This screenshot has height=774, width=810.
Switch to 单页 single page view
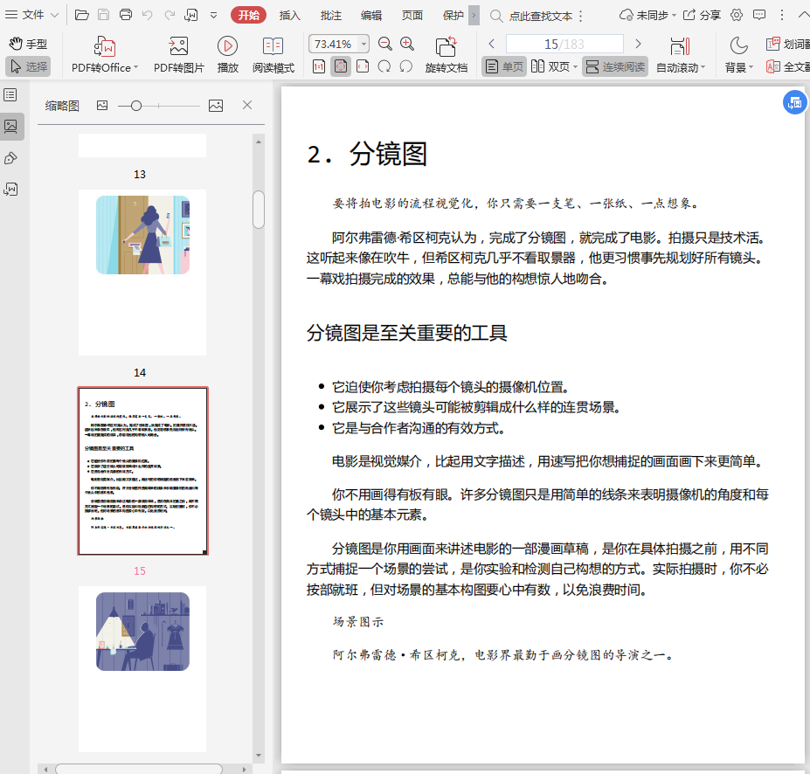(x=504, y=66)
